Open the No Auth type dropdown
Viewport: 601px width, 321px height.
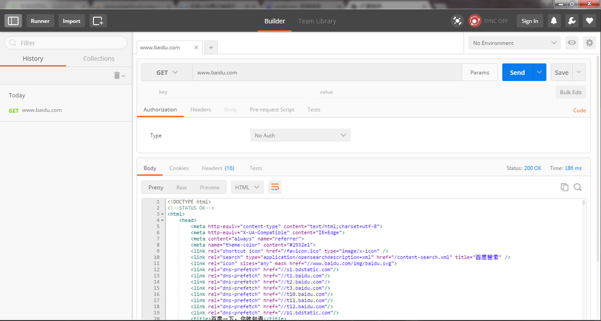300,135
